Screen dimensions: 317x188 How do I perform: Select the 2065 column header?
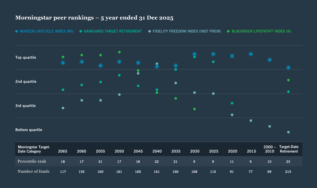[63, 151]
